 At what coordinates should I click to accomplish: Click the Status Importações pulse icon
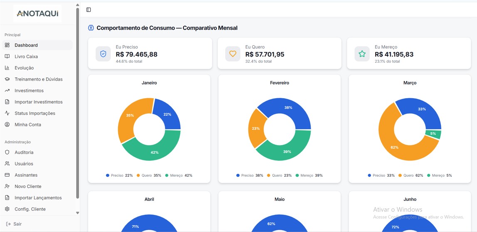click(x=7, y=113)
